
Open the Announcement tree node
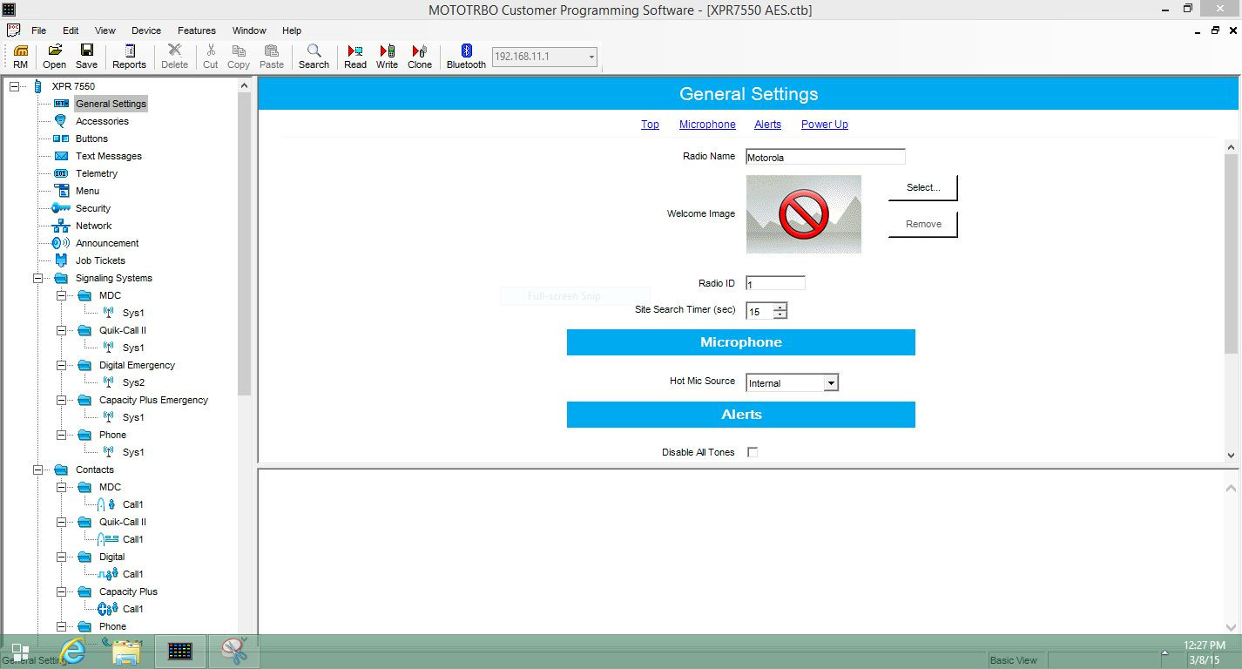coord(107,243)
